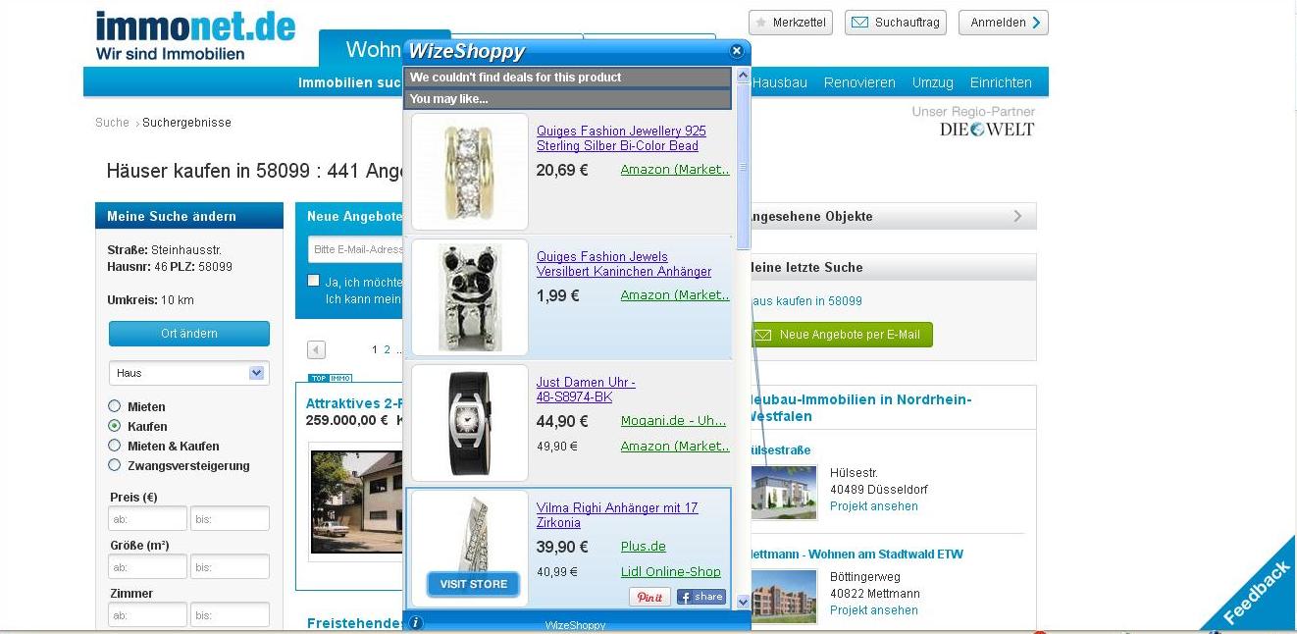Open Suchauftrag envelope button

pyautogui.click(x=895, y=23)
